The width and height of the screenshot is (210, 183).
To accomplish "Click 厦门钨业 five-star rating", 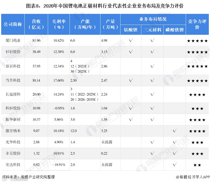I will click(197, 41).
